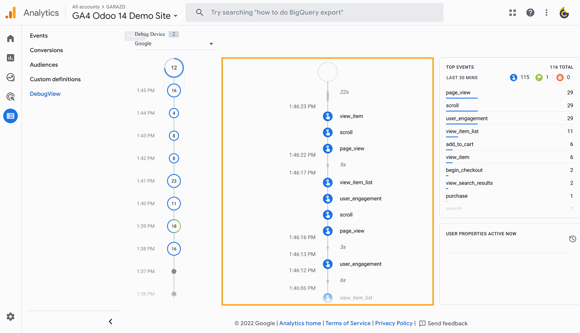Open the Reports bar chart icon
This screenshot has width=580, height=333.
pyautogui.click(x=11, y=58)
